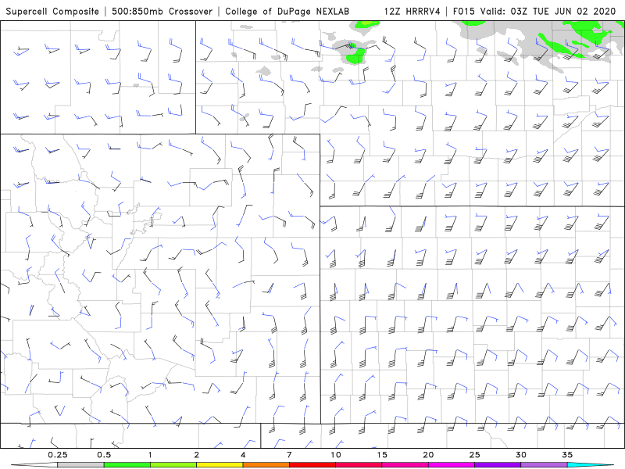
Task: Click the legend value '7'
Action: pos(289,455)
